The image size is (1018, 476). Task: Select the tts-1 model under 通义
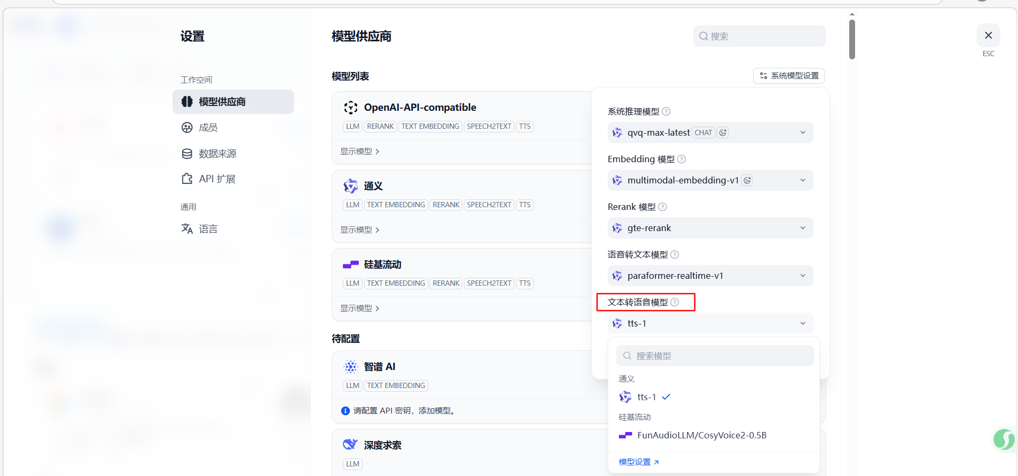tap(714, 397)
